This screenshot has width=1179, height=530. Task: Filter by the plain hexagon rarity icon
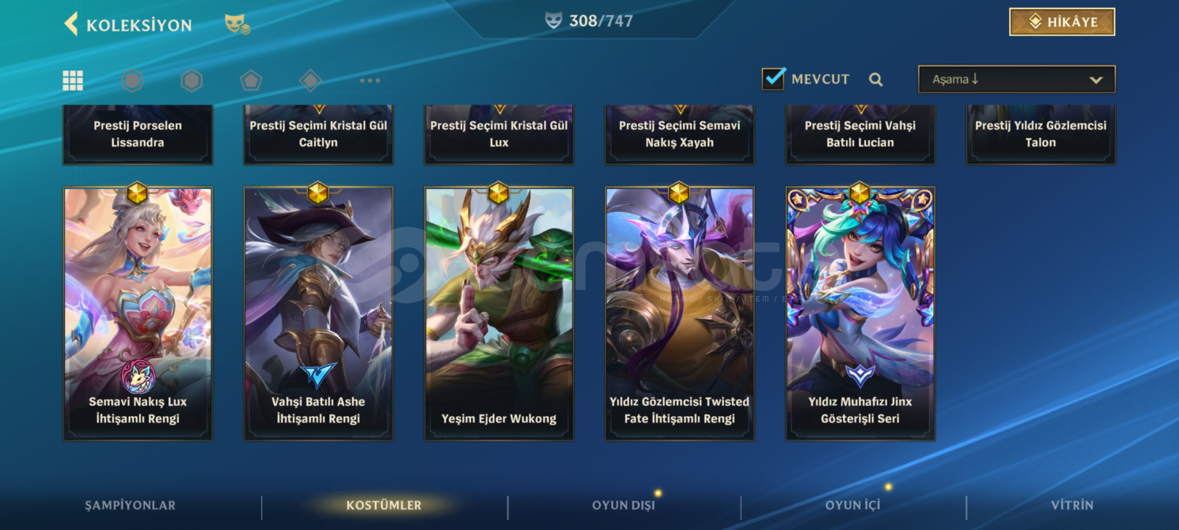point(192,80)
